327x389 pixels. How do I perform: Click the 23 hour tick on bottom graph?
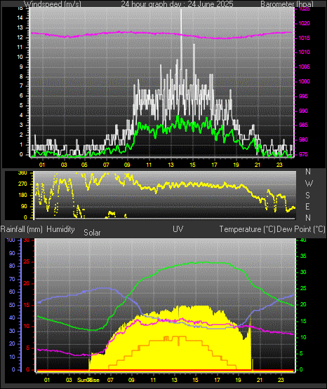click(x=281, y=380)
